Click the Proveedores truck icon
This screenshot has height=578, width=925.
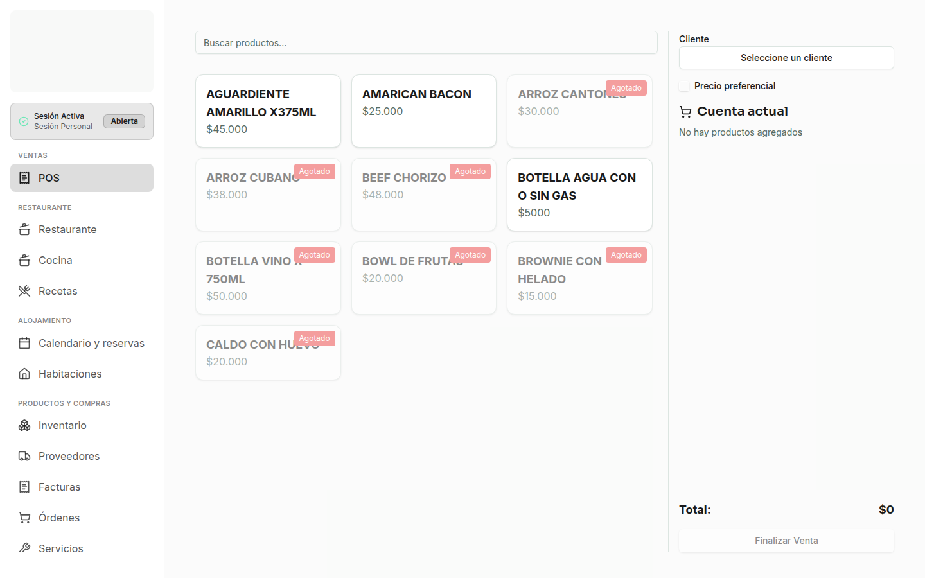24,456
